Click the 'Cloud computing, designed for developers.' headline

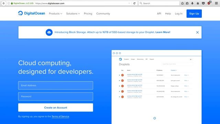tap(56, 67)
